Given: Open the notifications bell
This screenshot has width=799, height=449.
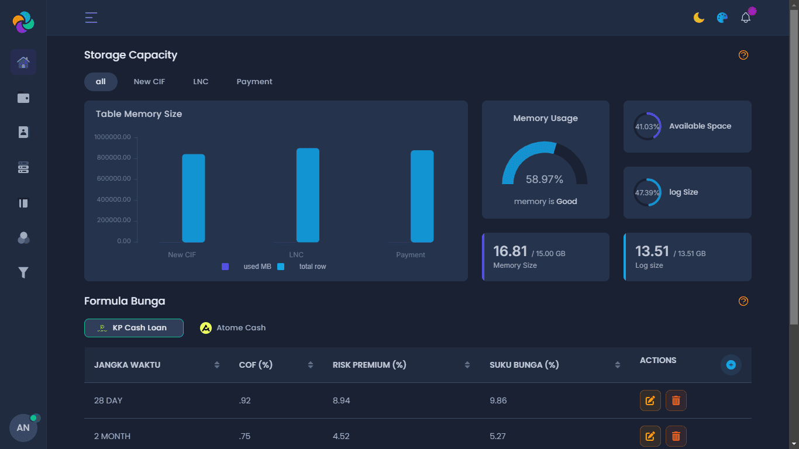Looking at the screenshot, I should tap(746, 18).
